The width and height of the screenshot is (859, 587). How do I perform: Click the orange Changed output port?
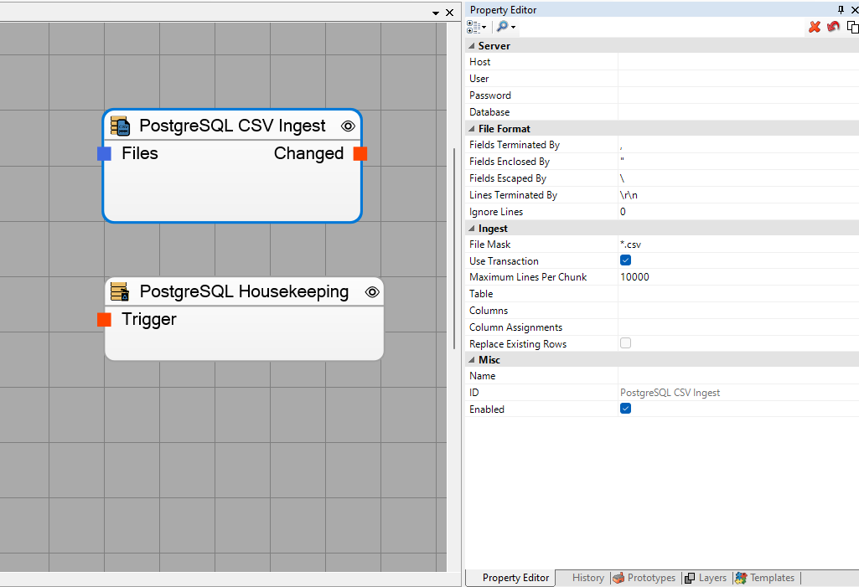pos(360,154)
